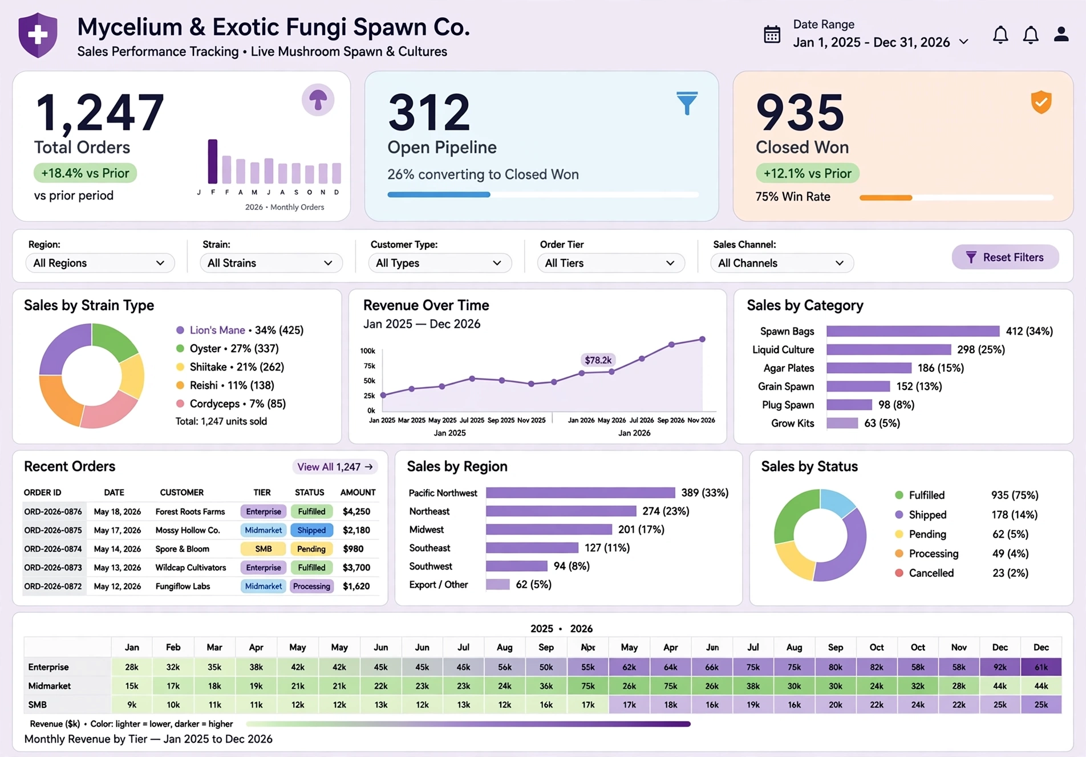Viewport: 1086px width, 757px height.
Task: Click the arrow in View All 1,247
Action: tap(369, 467)
